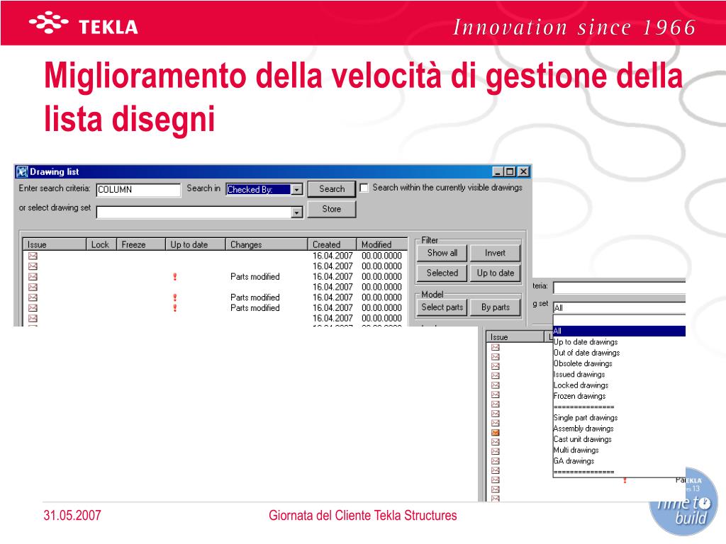
Task: Select 'GA drawings' entry
Action: click(574, 460)
